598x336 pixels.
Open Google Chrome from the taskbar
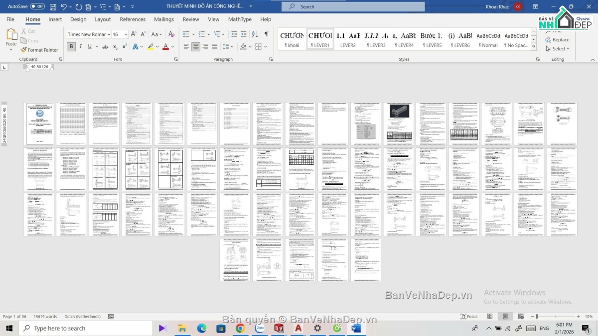point(240,329)
